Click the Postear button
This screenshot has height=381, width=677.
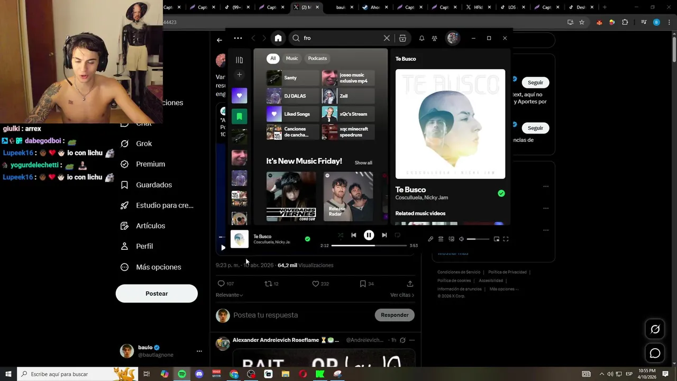pyautogui.click(x=157, y=294)
